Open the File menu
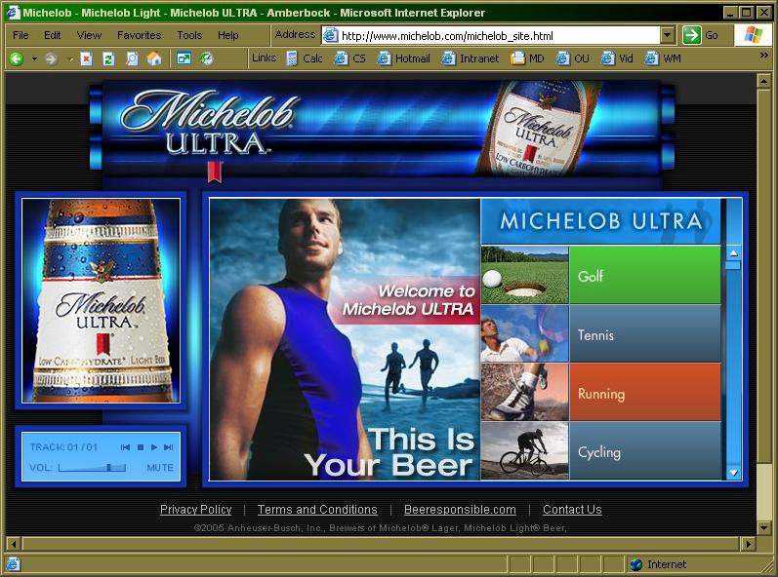The image size is (778, 577). click(x=20, y=35)
